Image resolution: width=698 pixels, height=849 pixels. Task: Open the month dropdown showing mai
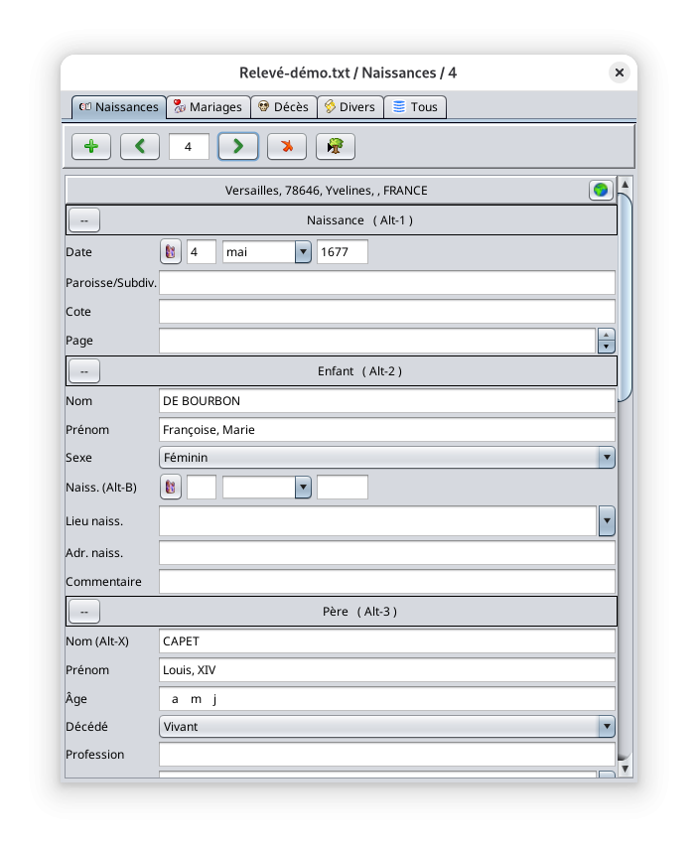(x=267, y=252)
